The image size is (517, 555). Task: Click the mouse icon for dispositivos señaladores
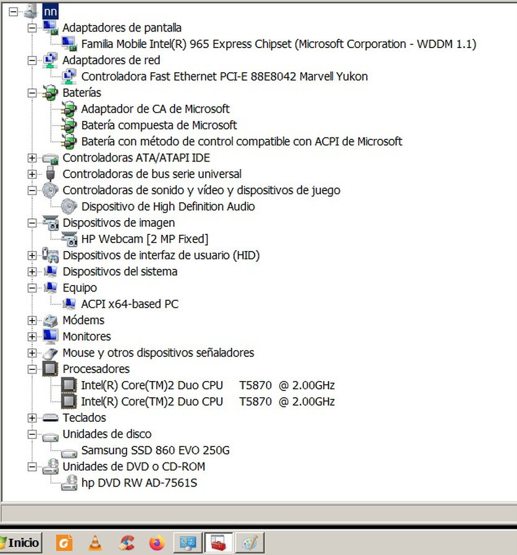[x=51, y=353]
